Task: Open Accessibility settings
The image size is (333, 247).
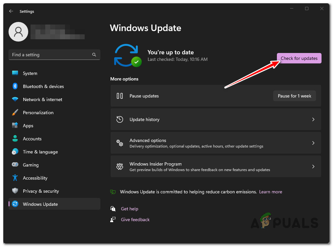Action: click(x=54, y=178)
